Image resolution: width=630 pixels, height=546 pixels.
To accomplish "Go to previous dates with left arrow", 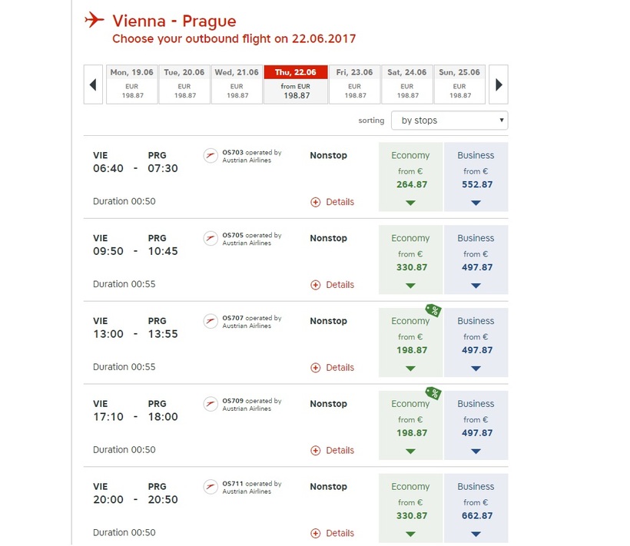I will 93,84.
